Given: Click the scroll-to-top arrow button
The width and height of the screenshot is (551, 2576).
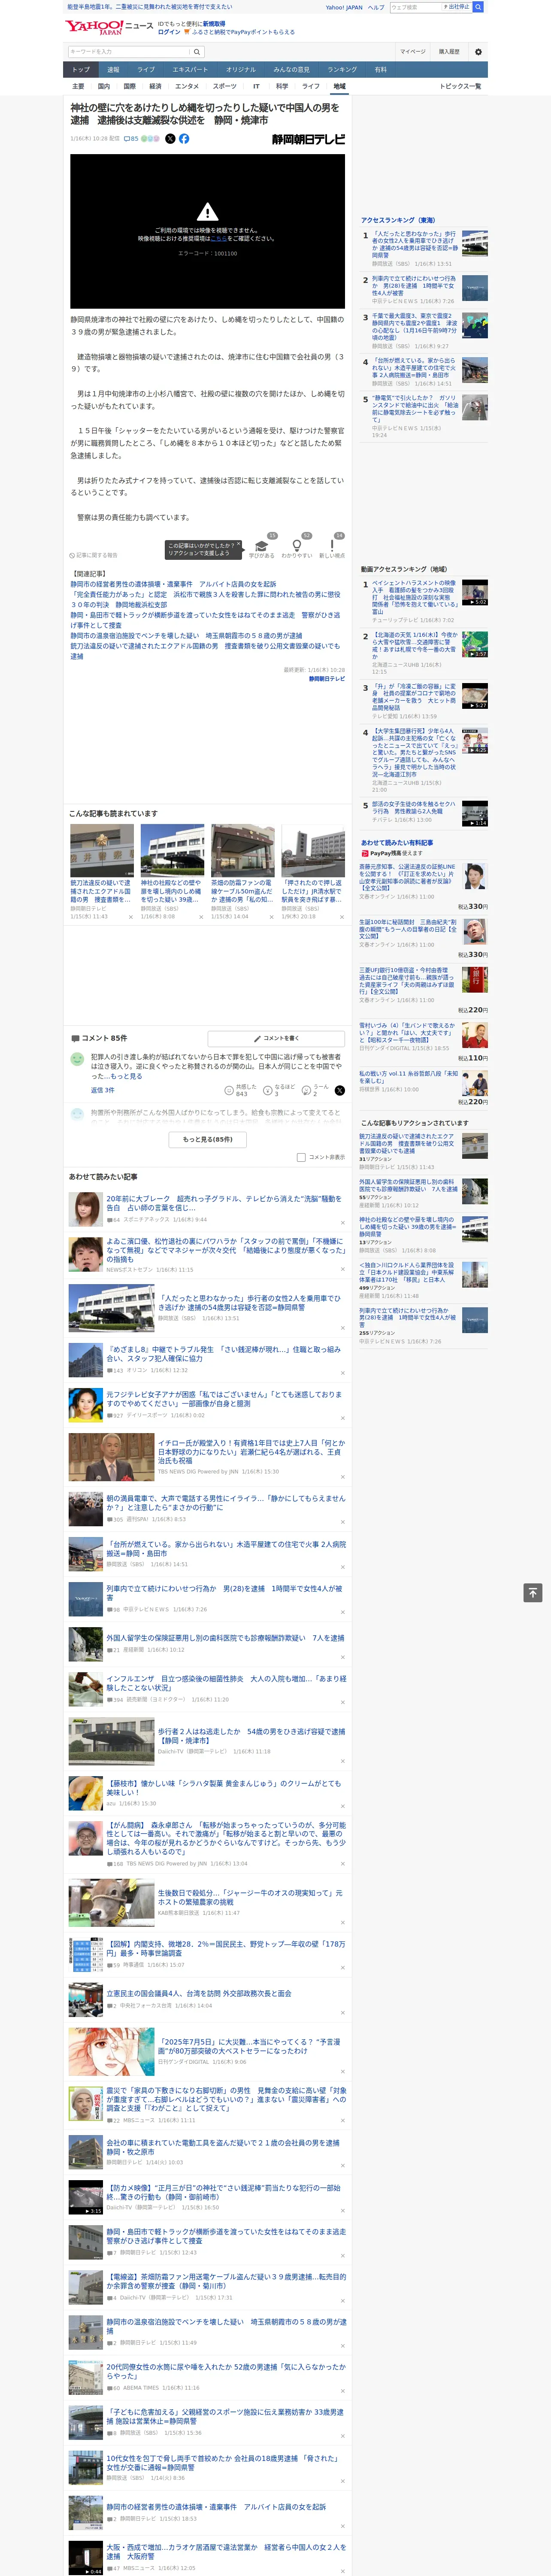Looking at the screenshot, I should pos(533,1592).
